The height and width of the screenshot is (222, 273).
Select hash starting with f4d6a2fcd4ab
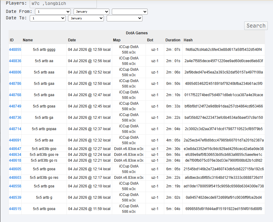coord(224,50)
